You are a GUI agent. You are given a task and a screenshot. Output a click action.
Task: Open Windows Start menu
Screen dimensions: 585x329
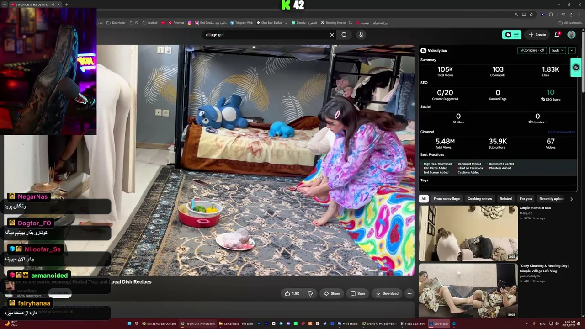tap(129, 324)
